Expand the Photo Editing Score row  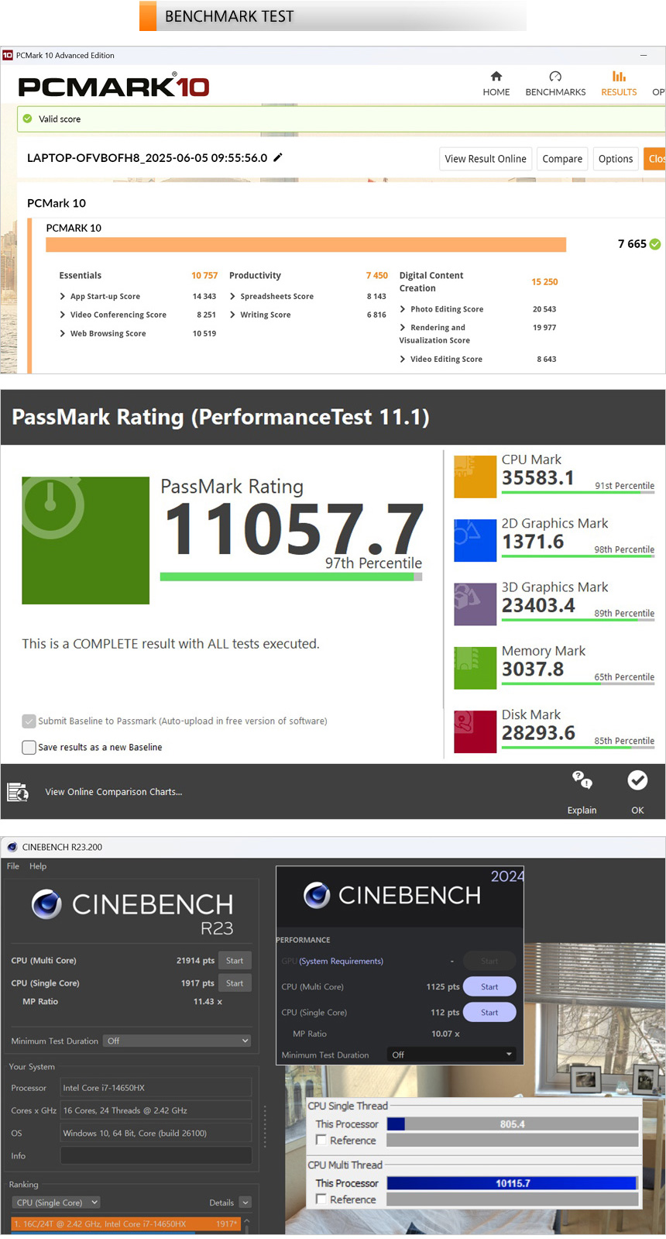click(x=403, y=309)
